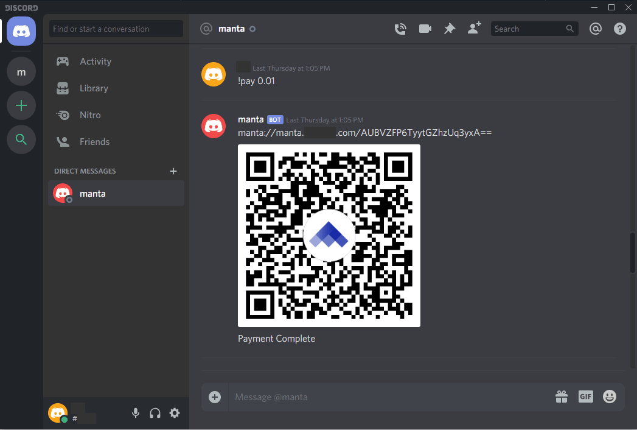
Task: Start a voice call with manta
Action: click(x=400, y=29)
